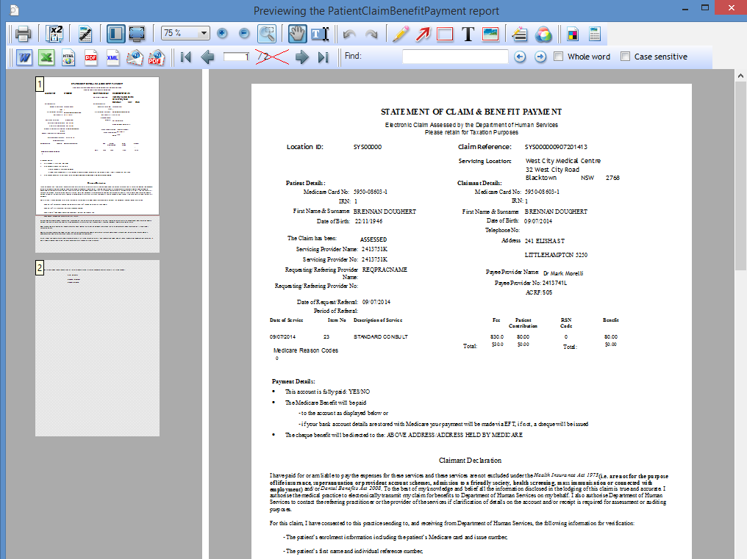
Task: Click the page setup sheet icon
Action: click(595, 35)
